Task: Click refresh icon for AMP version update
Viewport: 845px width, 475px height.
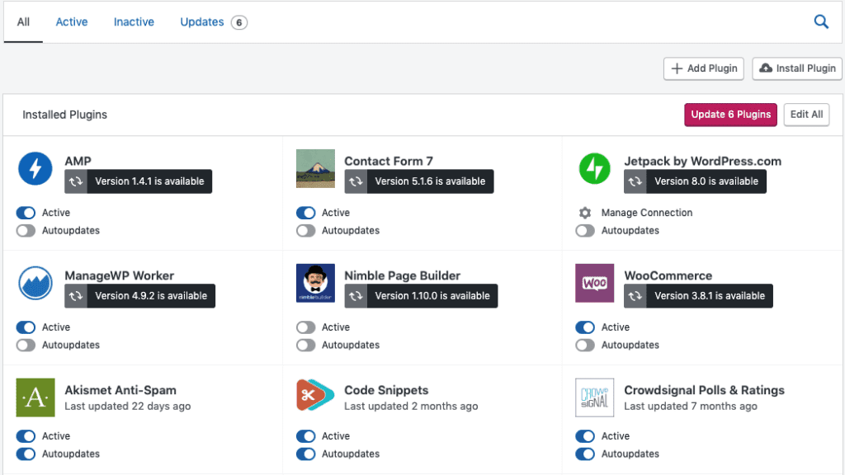Action: coord(76,181)
